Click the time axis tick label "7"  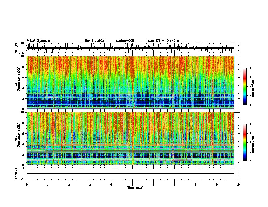pyautogui.click(x=175, y=185)
